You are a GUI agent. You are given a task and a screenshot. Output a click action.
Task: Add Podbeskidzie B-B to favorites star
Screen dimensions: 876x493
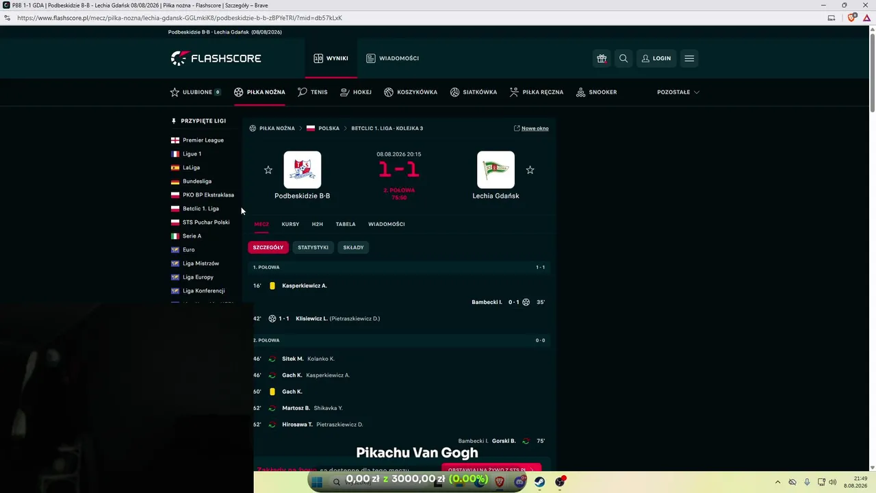click(268, 170)
